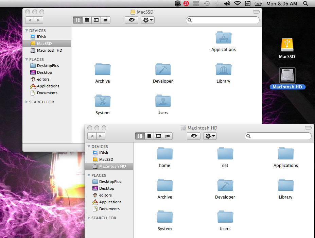315x238 pixels.
Task: Open Developer folder in Macintosh HD window
Action: [225, 185]
